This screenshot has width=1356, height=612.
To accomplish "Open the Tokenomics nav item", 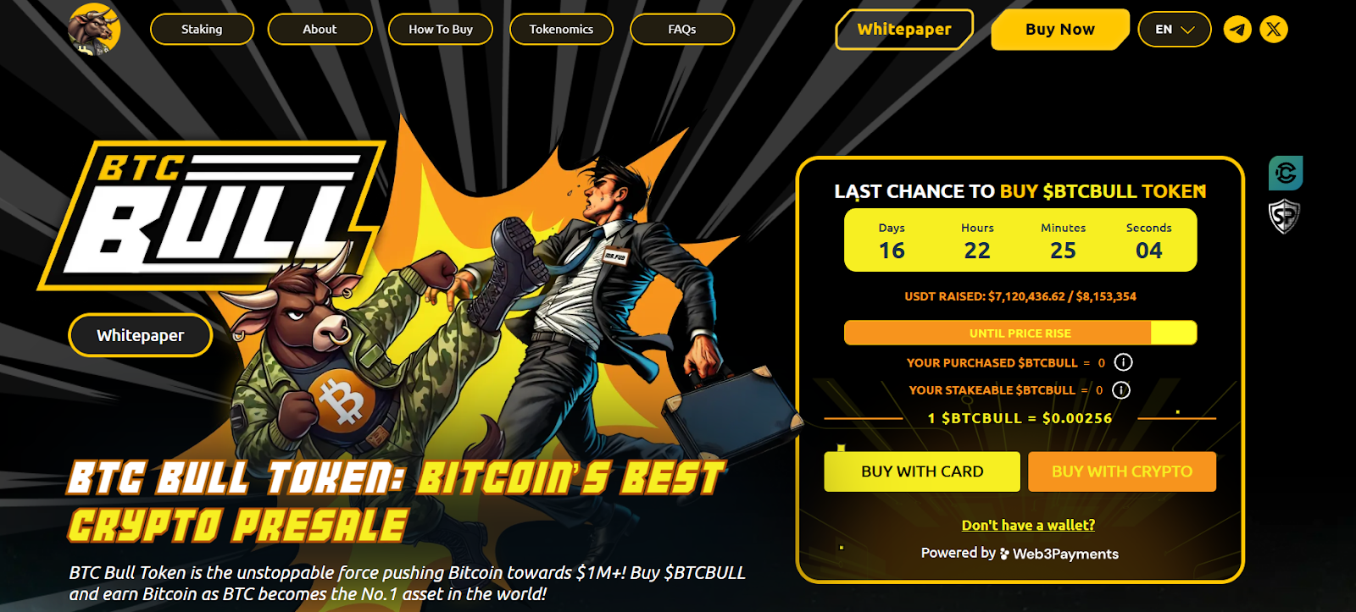I will (561, 30).
